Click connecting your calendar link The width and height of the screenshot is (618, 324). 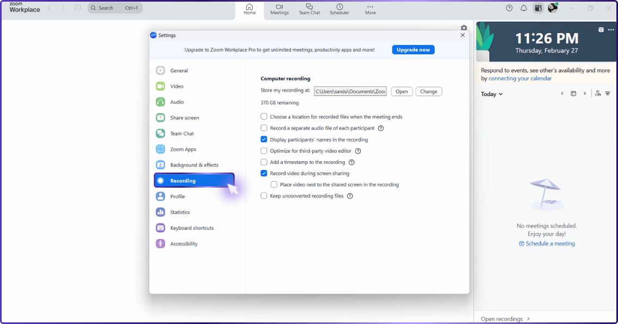pos(520,78)
